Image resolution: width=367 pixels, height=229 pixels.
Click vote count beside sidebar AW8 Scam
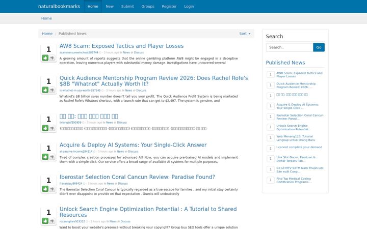tap(271, 74)
